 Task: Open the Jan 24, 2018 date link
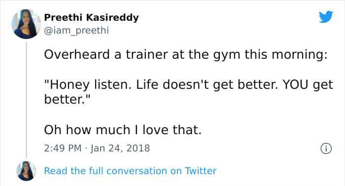(x=120, y=148)
